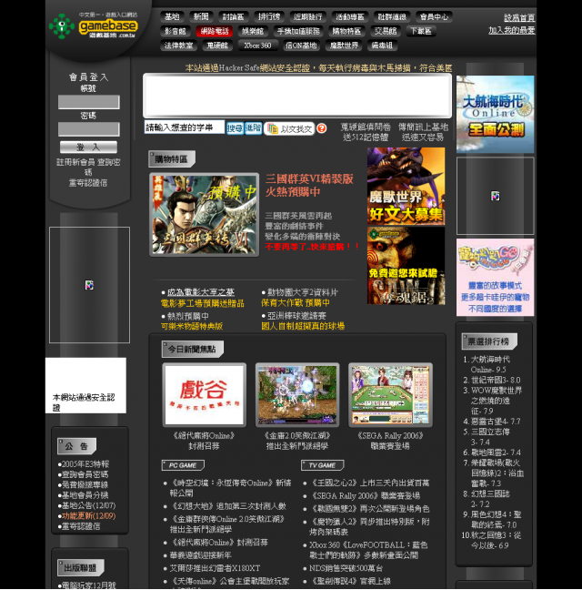Open the 近期發行 nav item
Viewport: 582px width, 590px height.
(307, 16)
